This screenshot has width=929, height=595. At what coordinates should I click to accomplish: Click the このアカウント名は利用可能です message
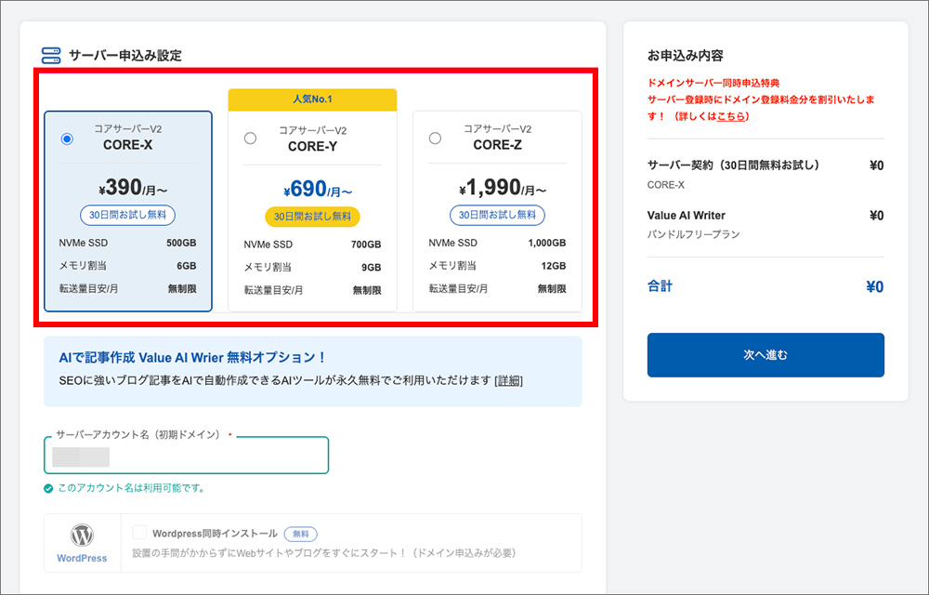pos(132,488)
